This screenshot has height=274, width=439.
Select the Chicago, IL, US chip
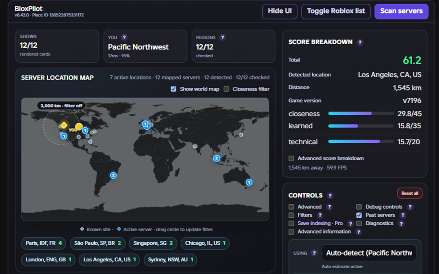pyautogui.click(x=205, y=243)
